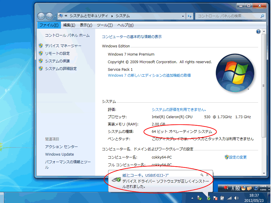Click the language bar help icon
Screen dimensions: 271x203
pos(255,188)
